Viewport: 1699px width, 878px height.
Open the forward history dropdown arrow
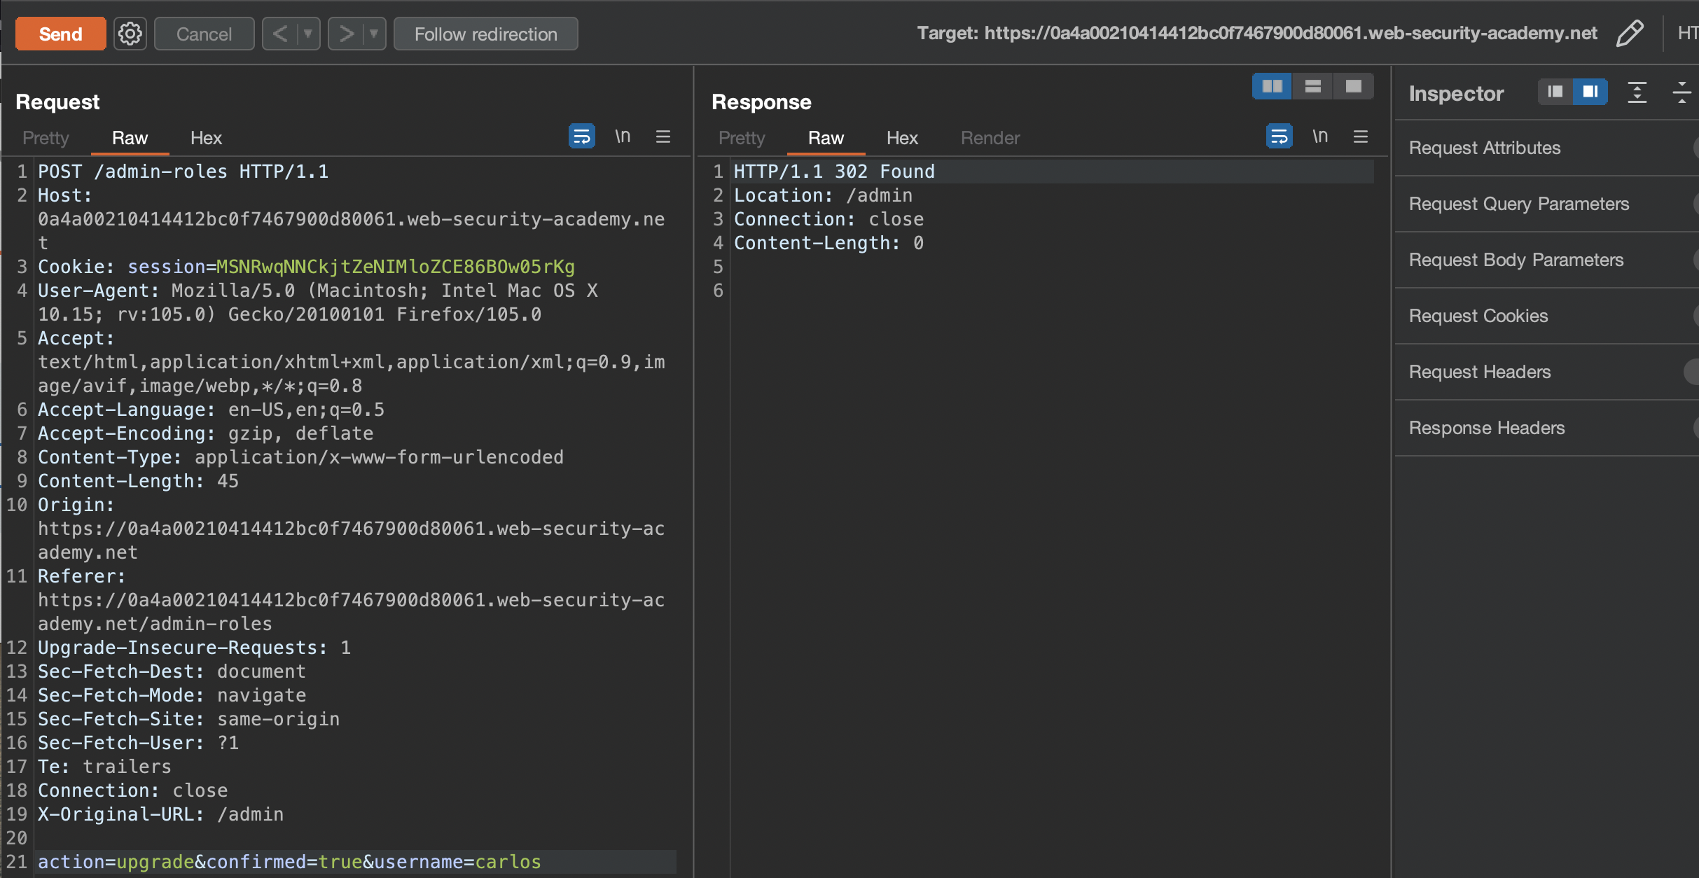click(374, 34)
